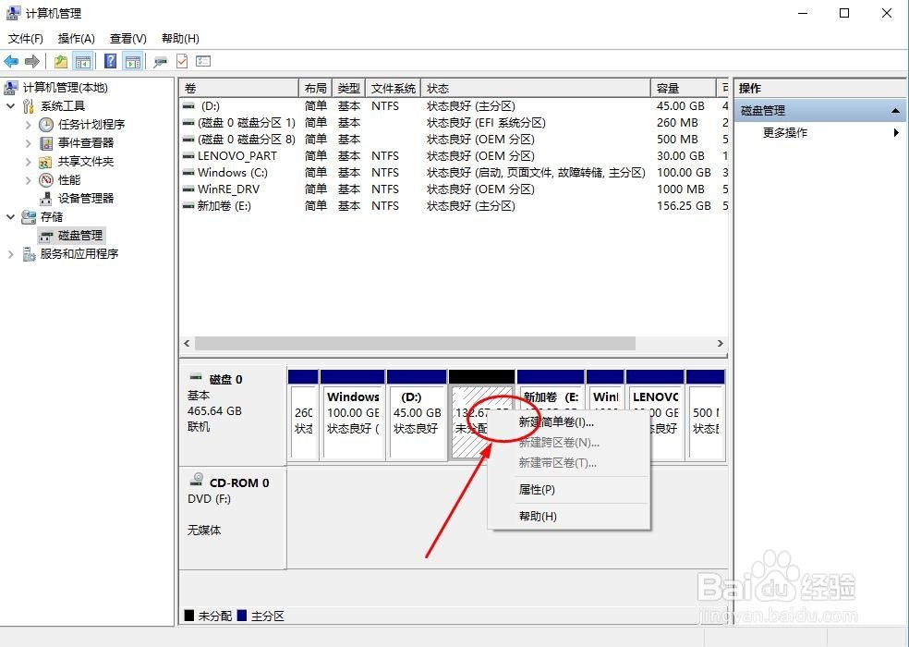Select 计算机管理(本地) root node
The image size is (909, 647).
[65, 88]
